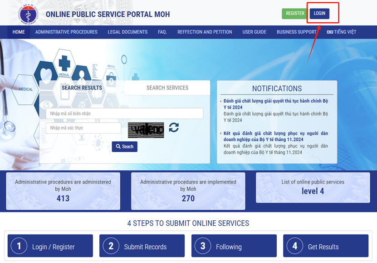Open the FAQ. menu item

(x=162, y=32)
